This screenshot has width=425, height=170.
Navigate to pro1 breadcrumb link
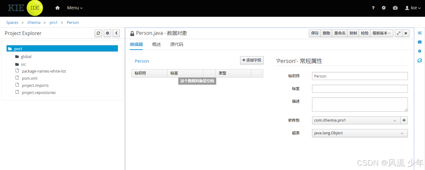[x=54, y=23]
